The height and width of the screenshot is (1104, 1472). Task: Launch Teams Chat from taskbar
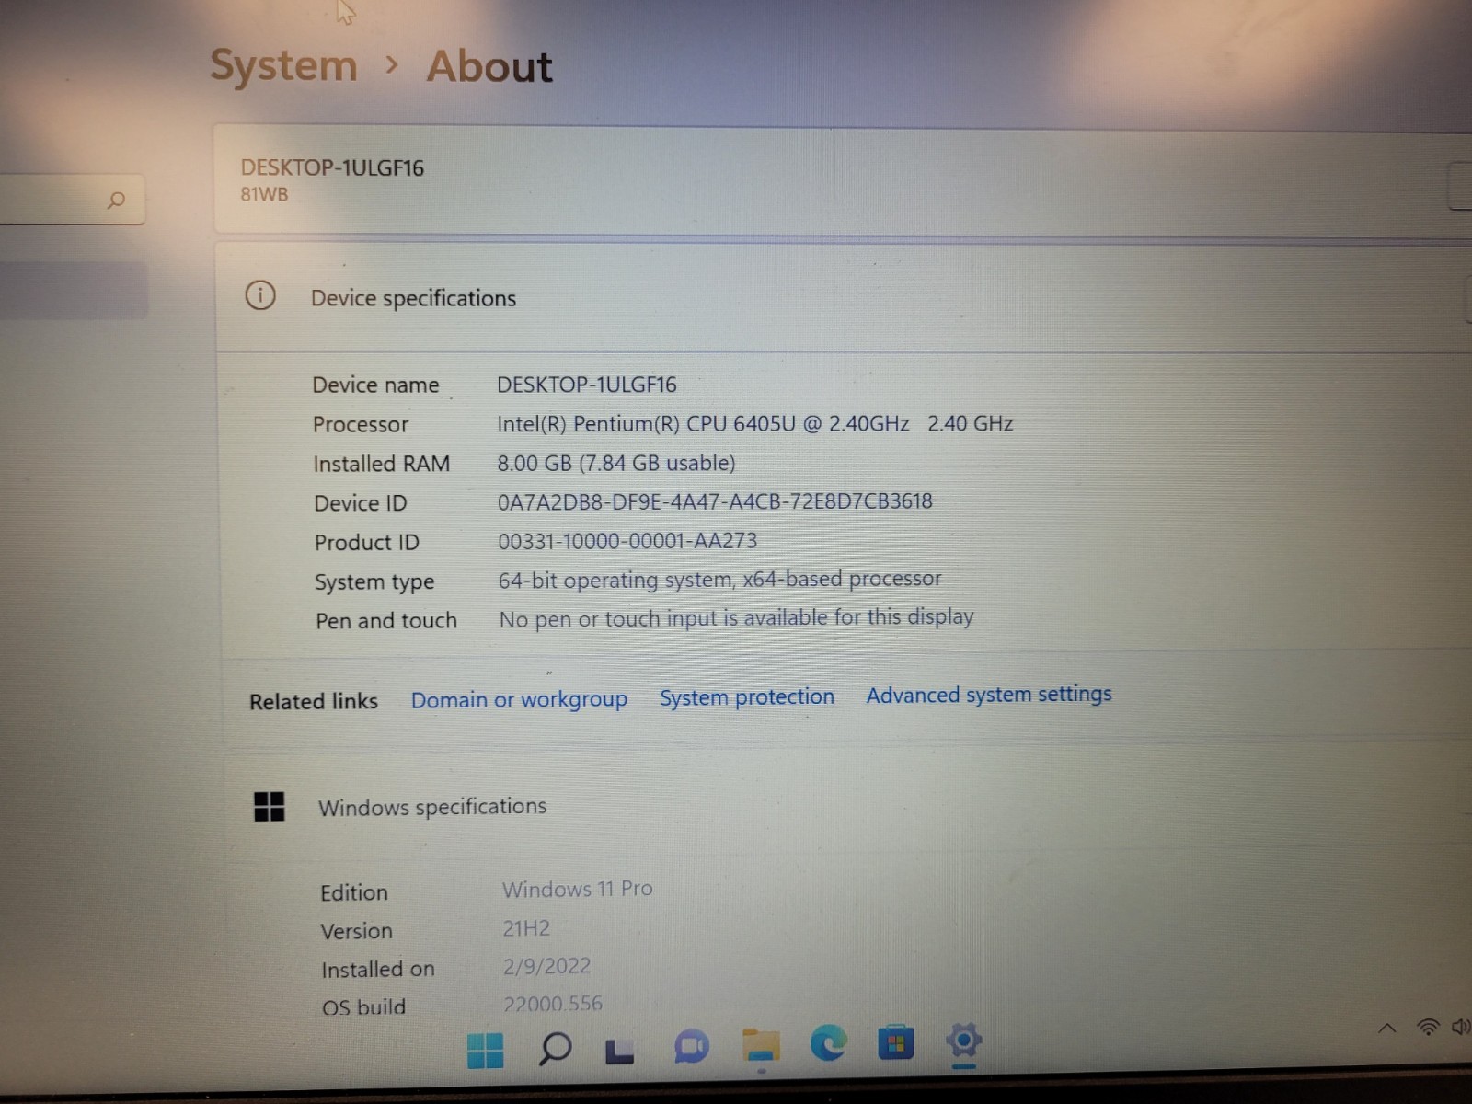point(691,1046)
